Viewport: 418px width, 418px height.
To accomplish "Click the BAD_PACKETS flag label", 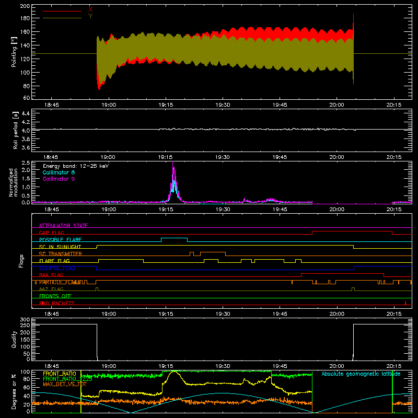I will (x=57, y=303).
